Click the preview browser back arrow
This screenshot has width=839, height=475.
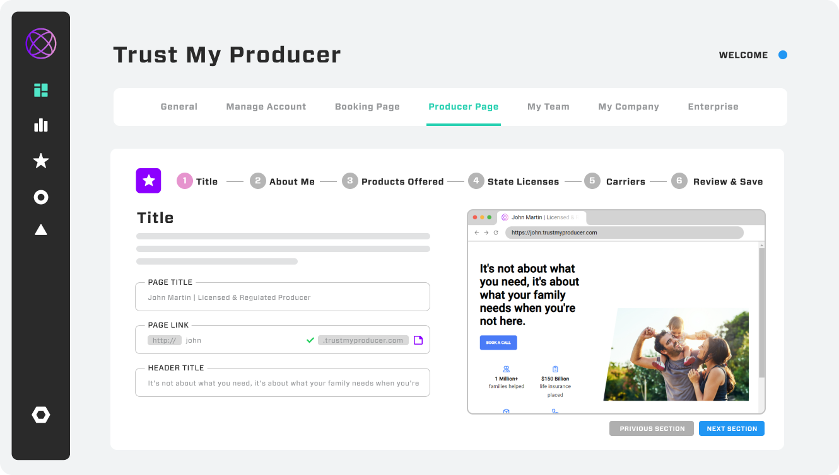point(477,232)
